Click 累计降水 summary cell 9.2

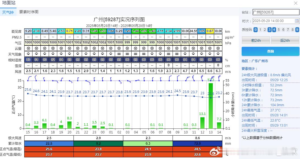(x=98, y=144)
